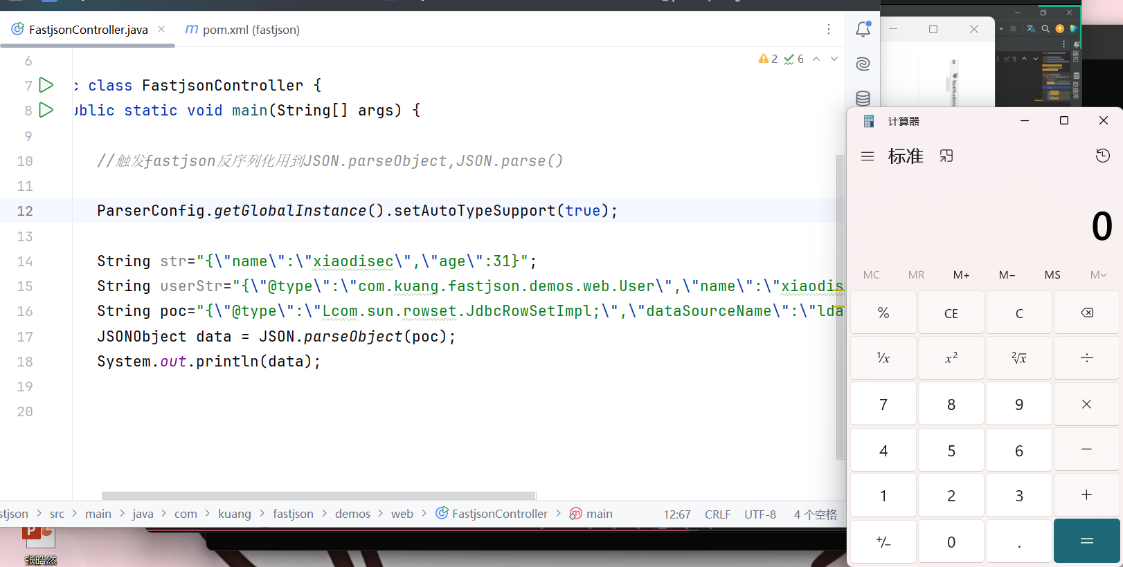Click FastjsonController in breadcrumb bar
This screenshot has height=567, width=1123.
coord(498,514)
